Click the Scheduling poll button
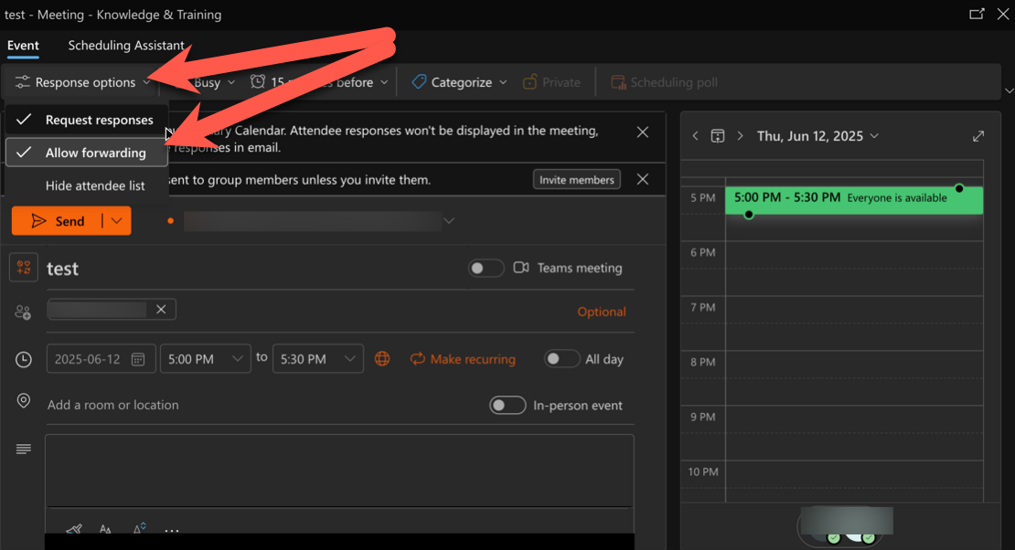The width and height of the screenshot is (1015, 550). (664, 82)
